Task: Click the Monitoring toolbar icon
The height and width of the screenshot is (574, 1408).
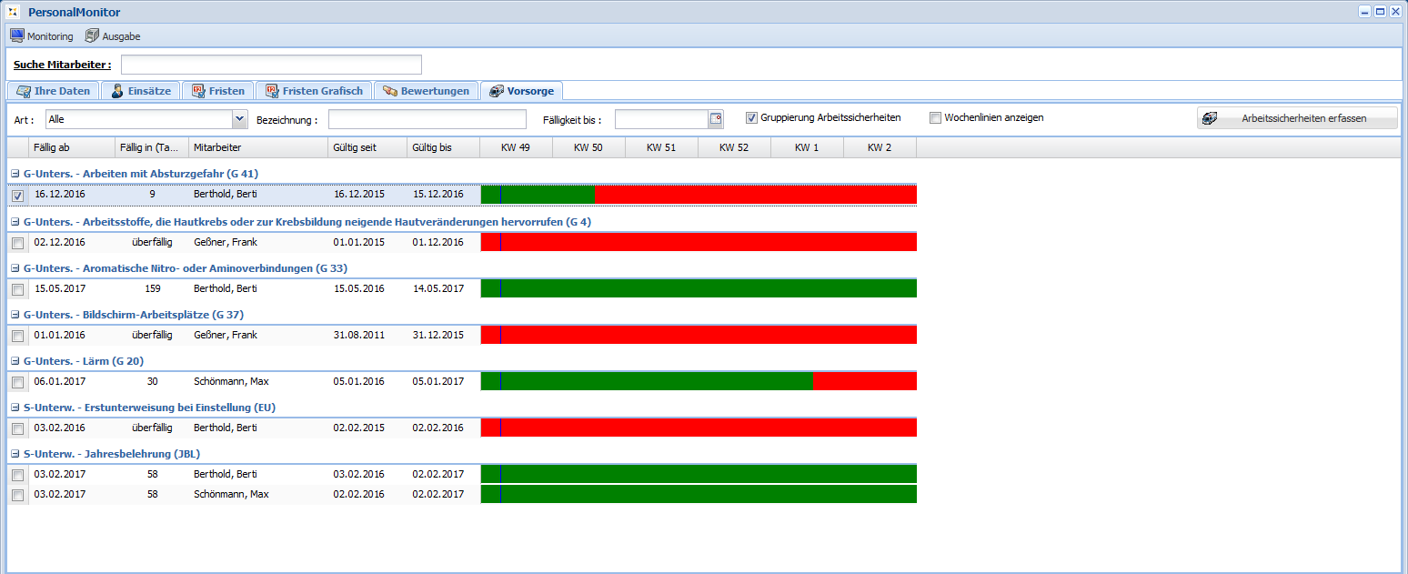Action: (16, 36)
